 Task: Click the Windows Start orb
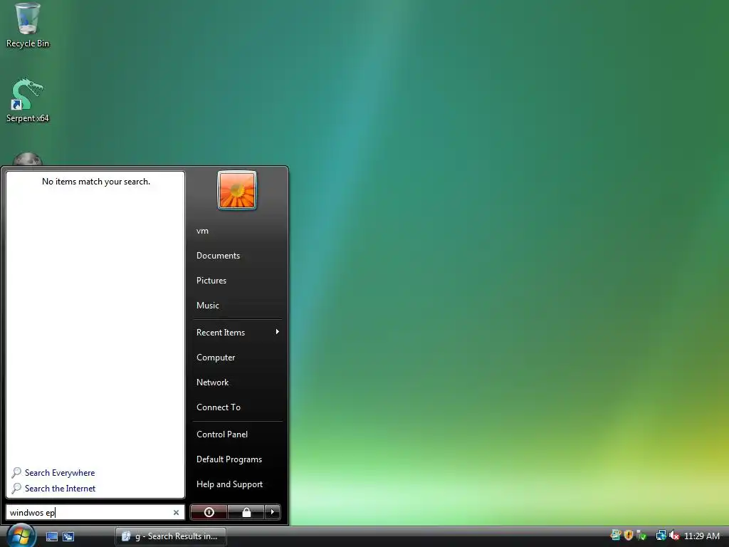[21, 536]
